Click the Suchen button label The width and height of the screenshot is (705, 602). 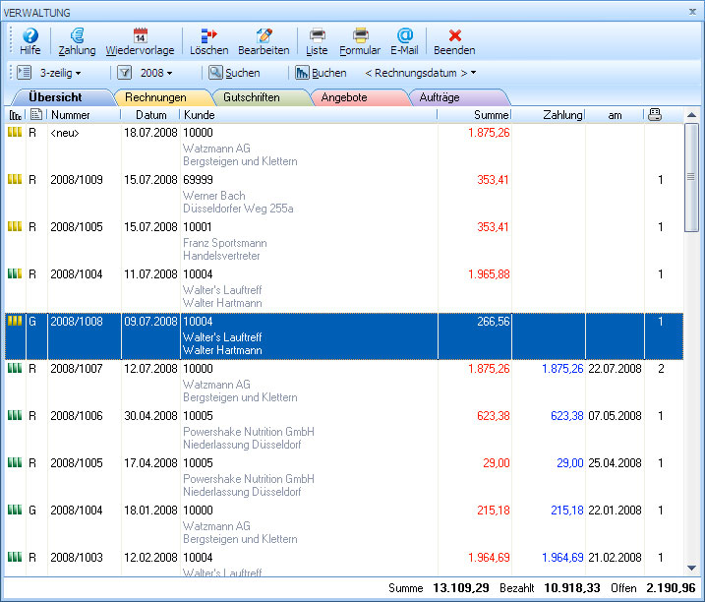(243, 73)
